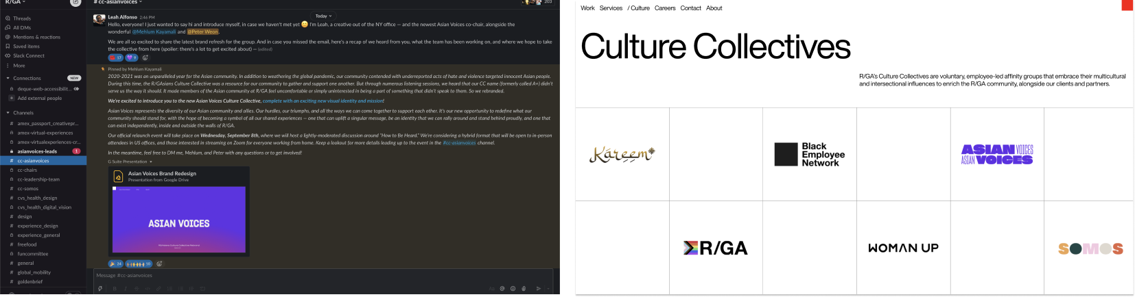Image resolution: width=1135 pixels, height=297 pixels.
Task: Open the Today date dropdown
Action: click(x=323, y=16)
